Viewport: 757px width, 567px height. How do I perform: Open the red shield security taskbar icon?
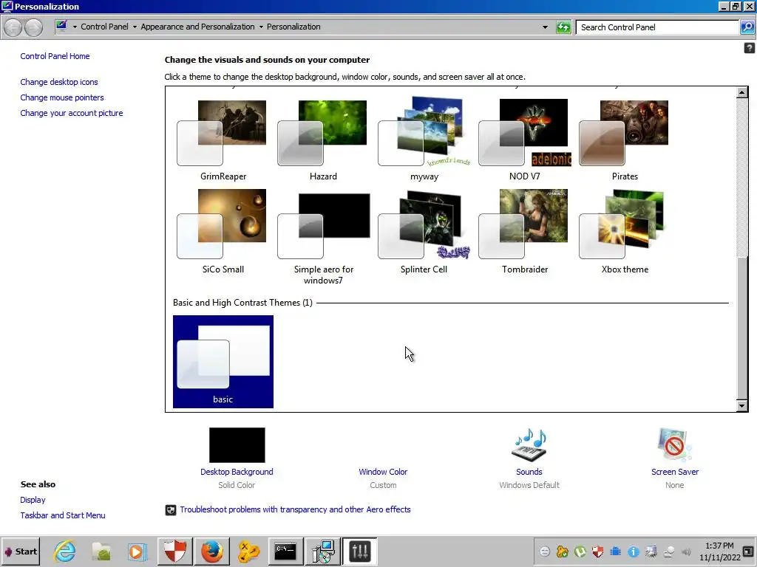click(x=174, y=551)
